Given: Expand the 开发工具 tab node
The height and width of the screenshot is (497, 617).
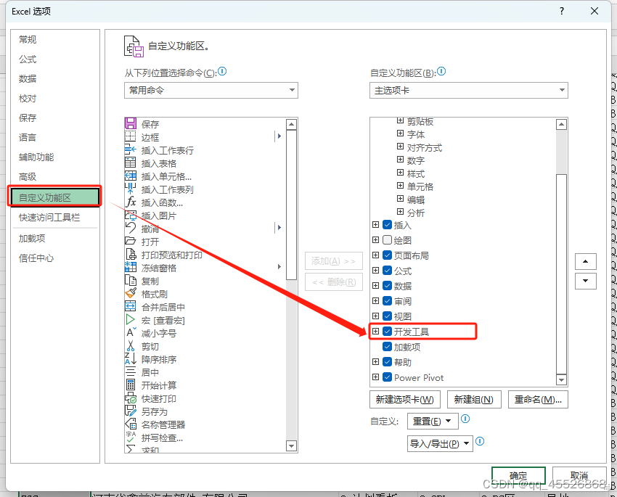Looking at the screenshot, I should coord(376,331).
